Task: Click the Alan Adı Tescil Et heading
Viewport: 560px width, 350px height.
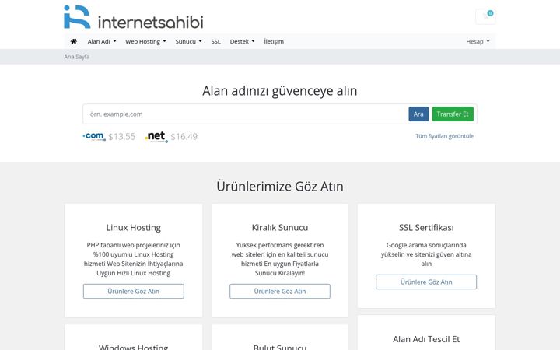Action: (x=426, y=339)
